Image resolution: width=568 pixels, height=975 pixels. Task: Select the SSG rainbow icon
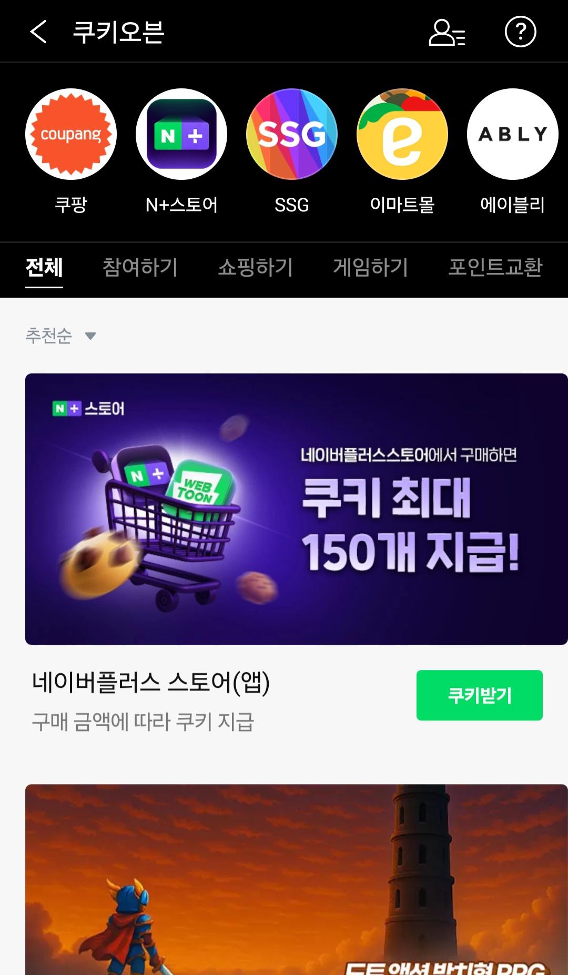pyautogui.click(x=292, y=134)
